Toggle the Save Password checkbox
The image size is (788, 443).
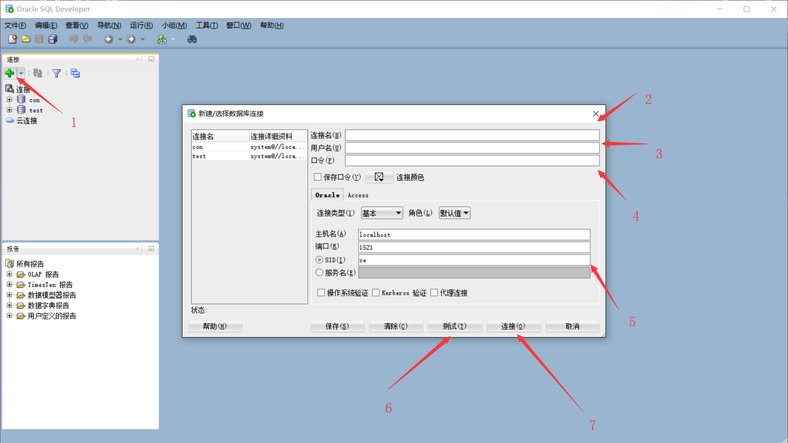[x=318, y=177]
